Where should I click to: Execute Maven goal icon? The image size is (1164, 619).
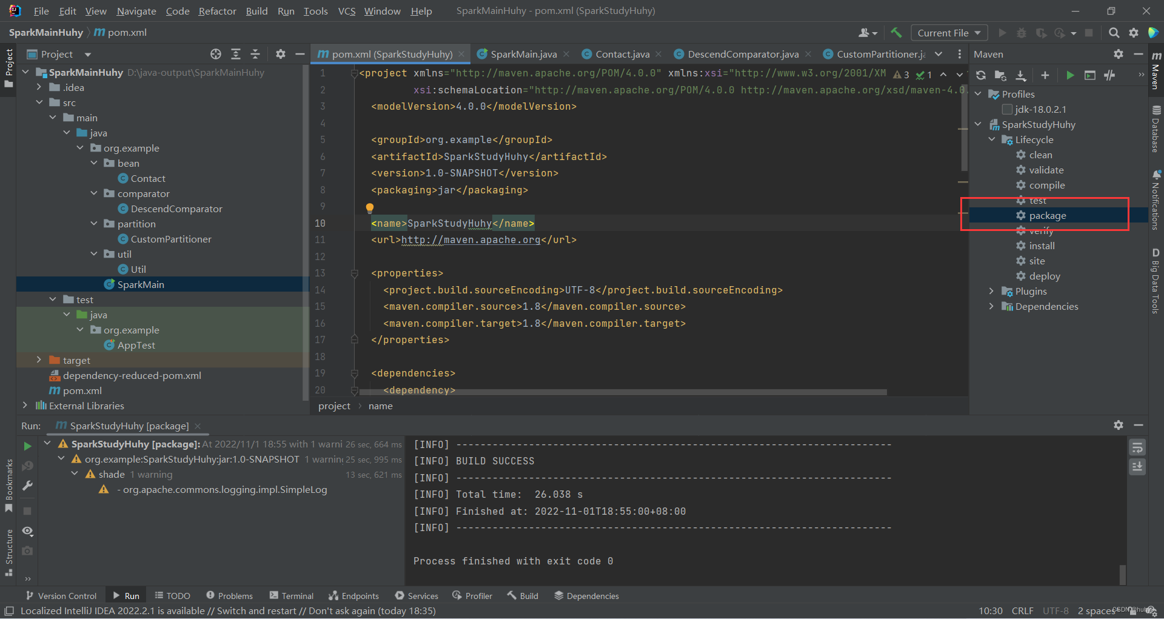tap(1090, 75)
